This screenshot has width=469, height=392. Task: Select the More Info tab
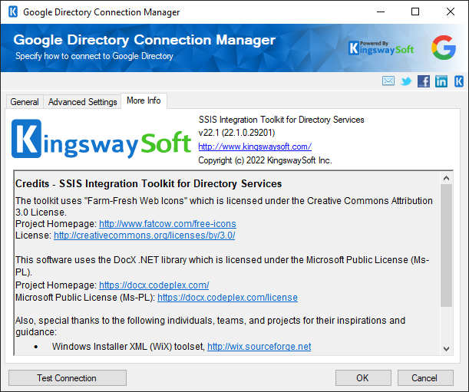coord(144,100)
